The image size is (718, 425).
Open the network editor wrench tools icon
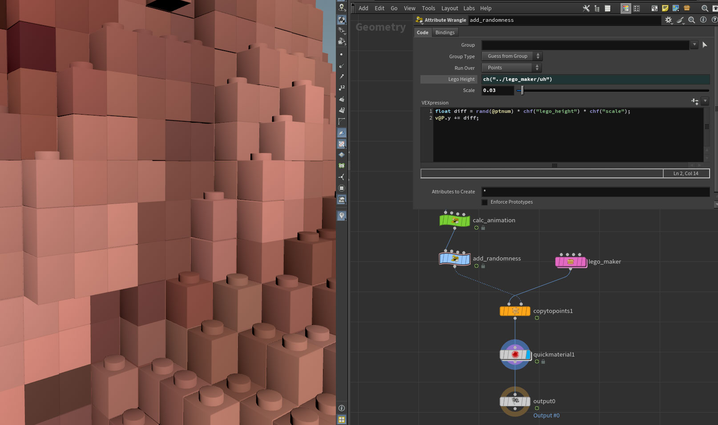pos(586,8)
